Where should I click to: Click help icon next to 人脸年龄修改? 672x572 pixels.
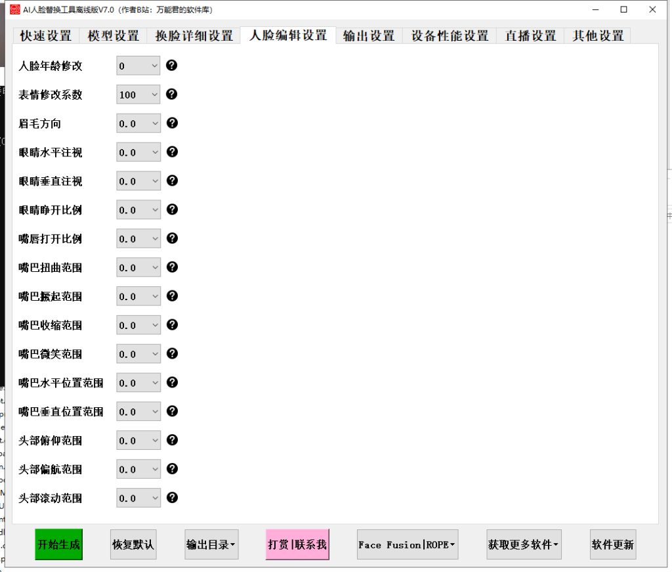172,65
